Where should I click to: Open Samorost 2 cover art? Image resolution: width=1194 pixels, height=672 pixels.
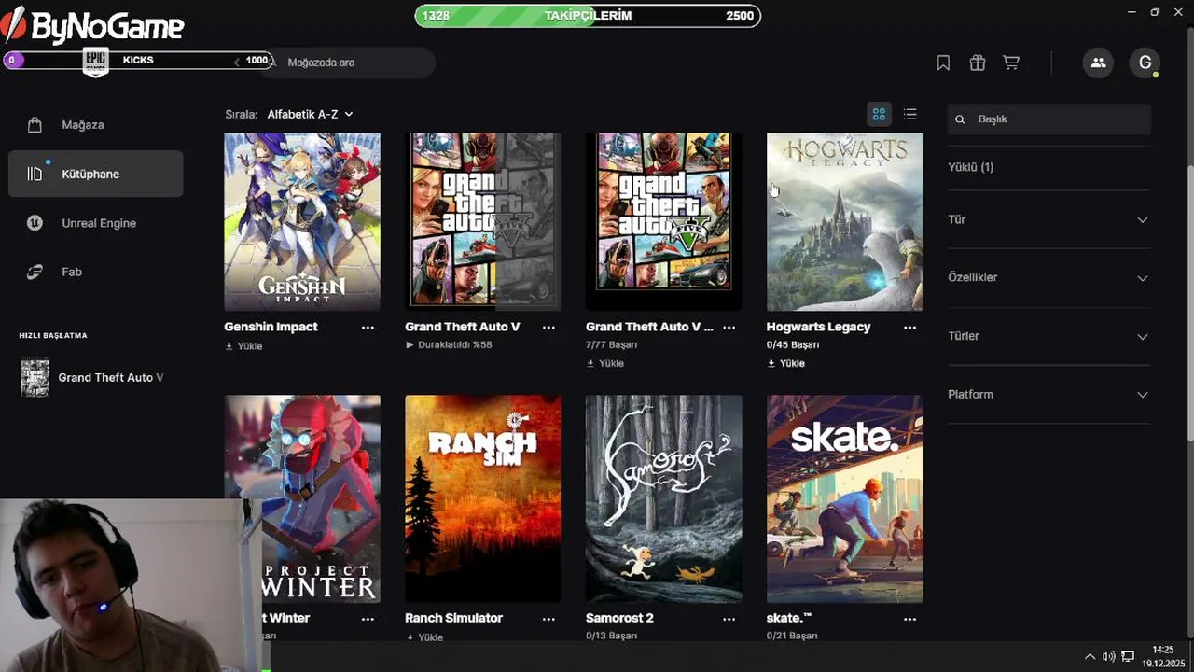(x=664, y=498)
